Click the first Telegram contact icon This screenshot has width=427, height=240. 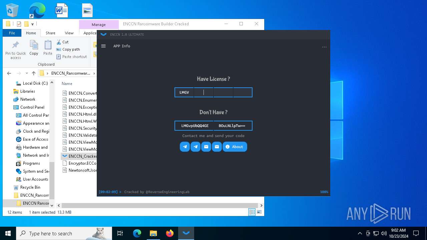point(185,147)
